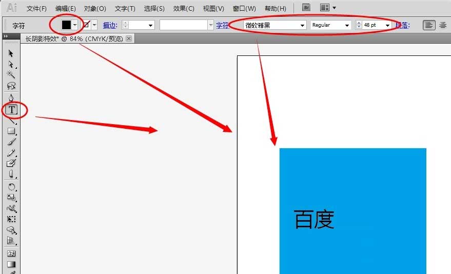Open the 选择(S) menu

tap(154, 9)
